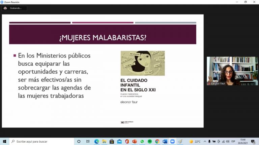The height and width of the screenshot is (145, 259).
Task: Open the volume speaker control
Action: coord(228,141)
